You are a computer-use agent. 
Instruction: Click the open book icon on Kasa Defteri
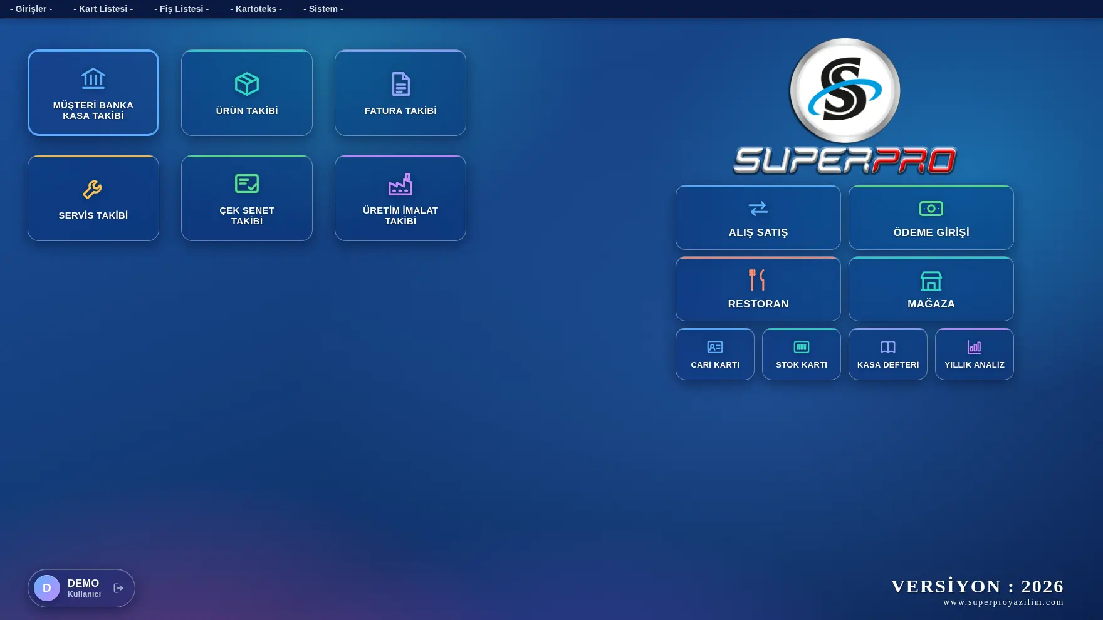(888, 347)
